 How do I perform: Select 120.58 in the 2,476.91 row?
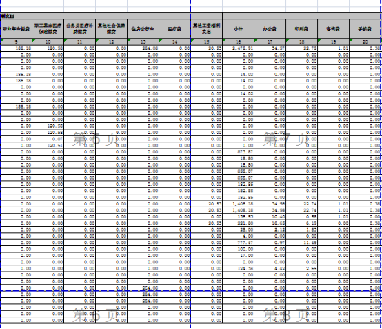[x=48, y=48]
